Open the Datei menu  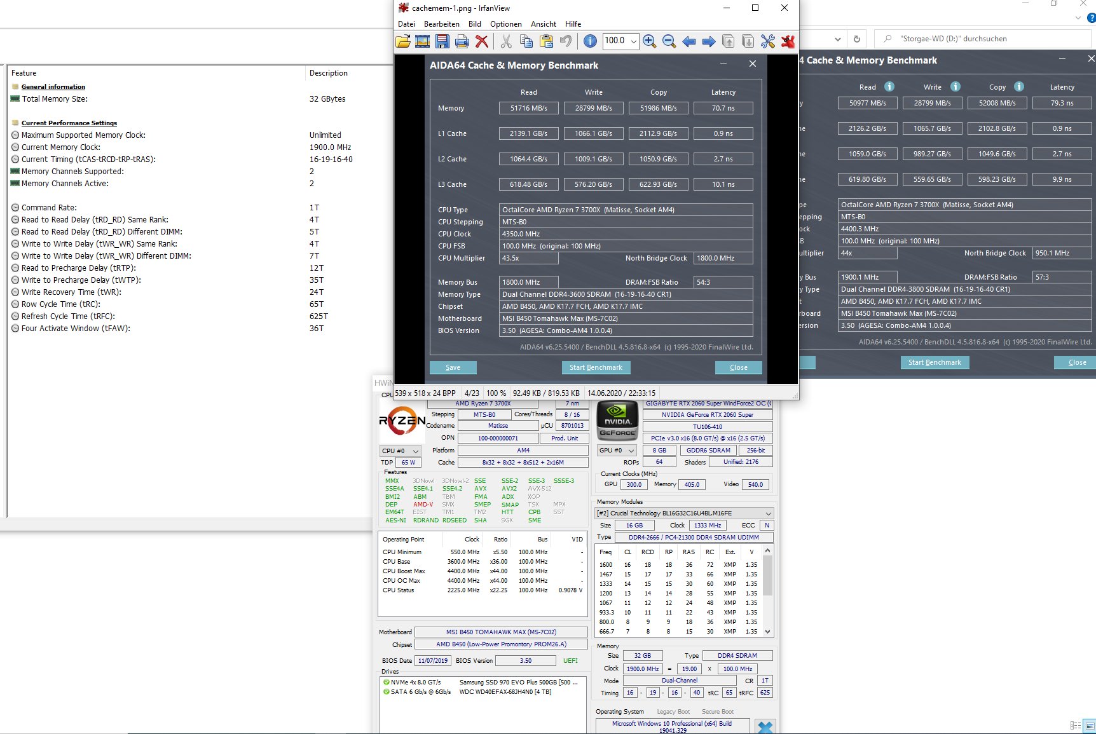click(x=406, y=24)
